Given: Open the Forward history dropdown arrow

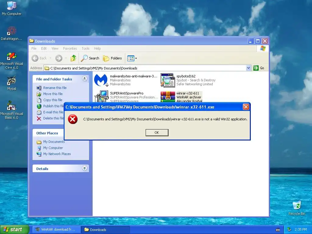Looking at the screenshot, I should (x=66, y=58).
